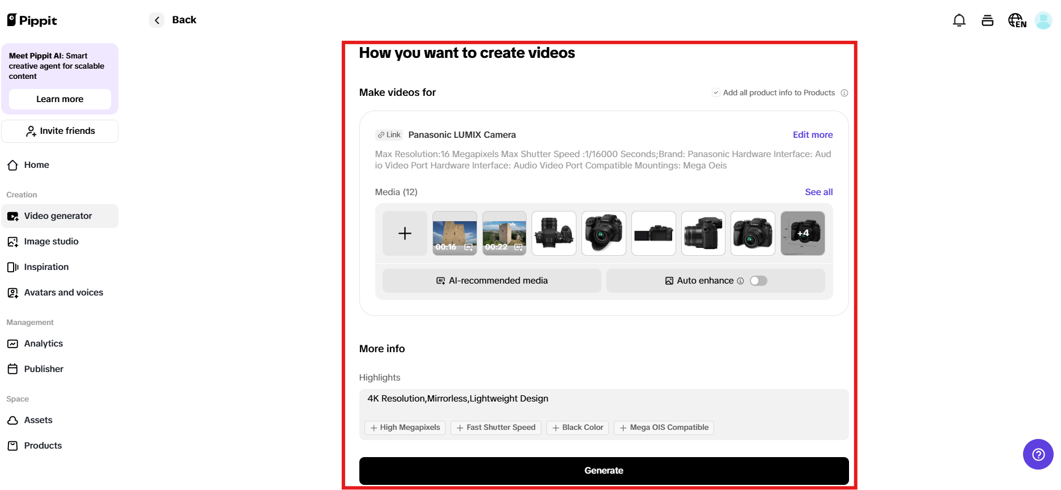Image resolution: width=1061 pixels, height=490 pixels.
Task: Select the 00:16 video thumbnail
Action: (x=455, y=233)
